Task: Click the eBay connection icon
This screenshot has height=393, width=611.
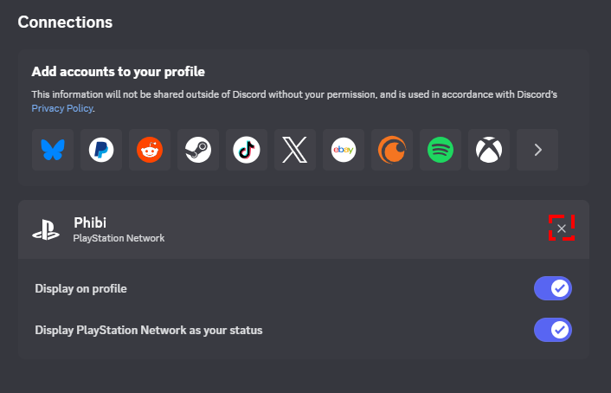Action: (x=344, y=151)
